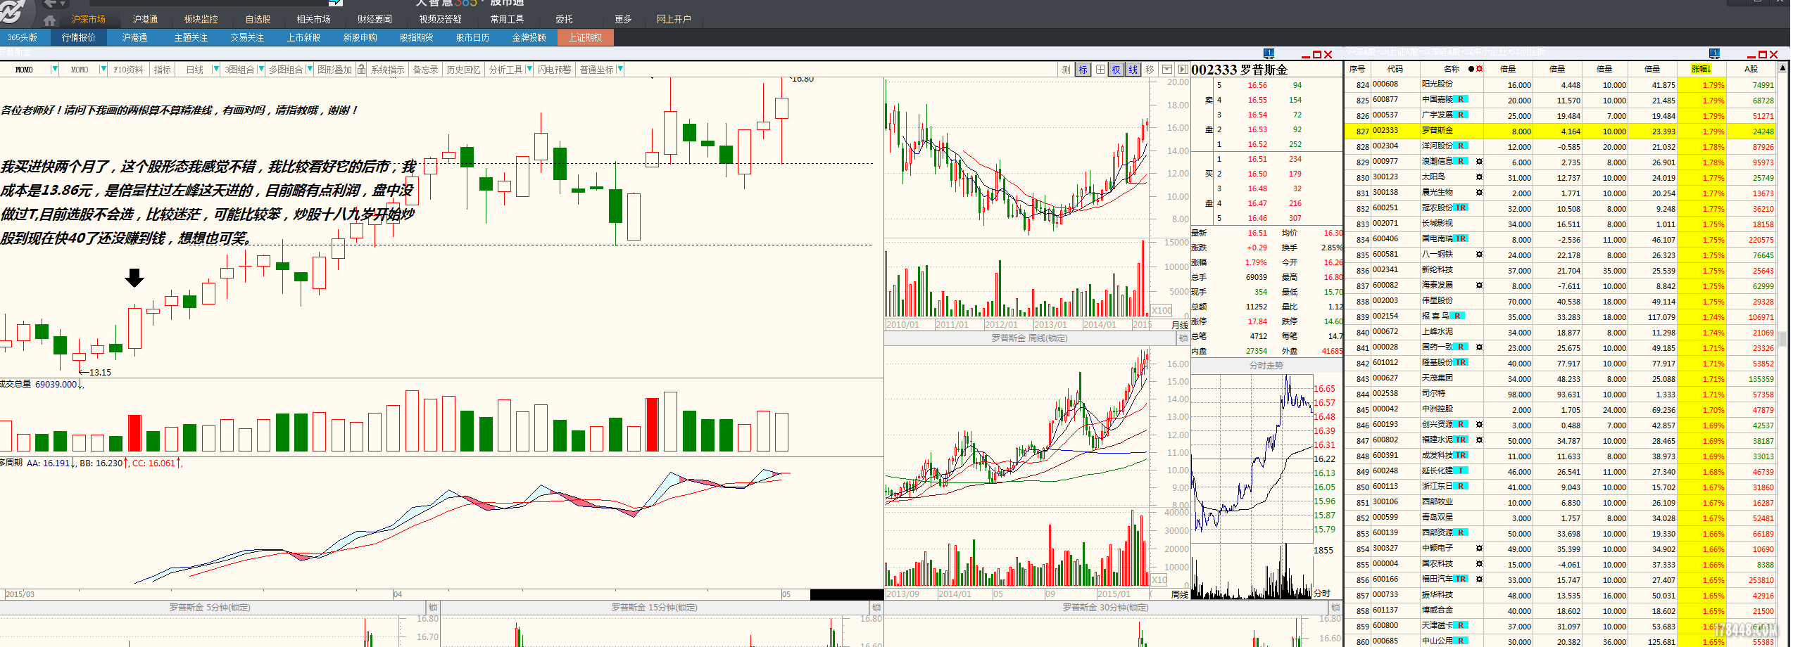1793x647 pixels.
Task: Click the 图形叠加 button
Action: point(334,70)
